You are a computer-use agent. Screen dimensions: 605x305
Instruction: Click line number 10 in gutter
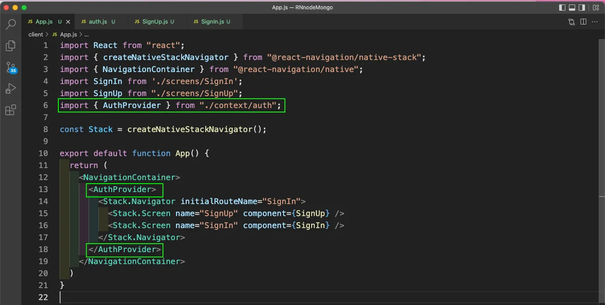[43, 153]
